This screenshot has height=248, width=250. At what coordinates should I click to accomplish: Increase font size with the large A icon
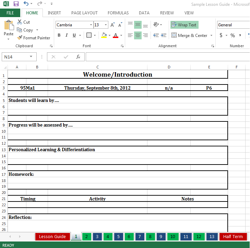[112, 25]
